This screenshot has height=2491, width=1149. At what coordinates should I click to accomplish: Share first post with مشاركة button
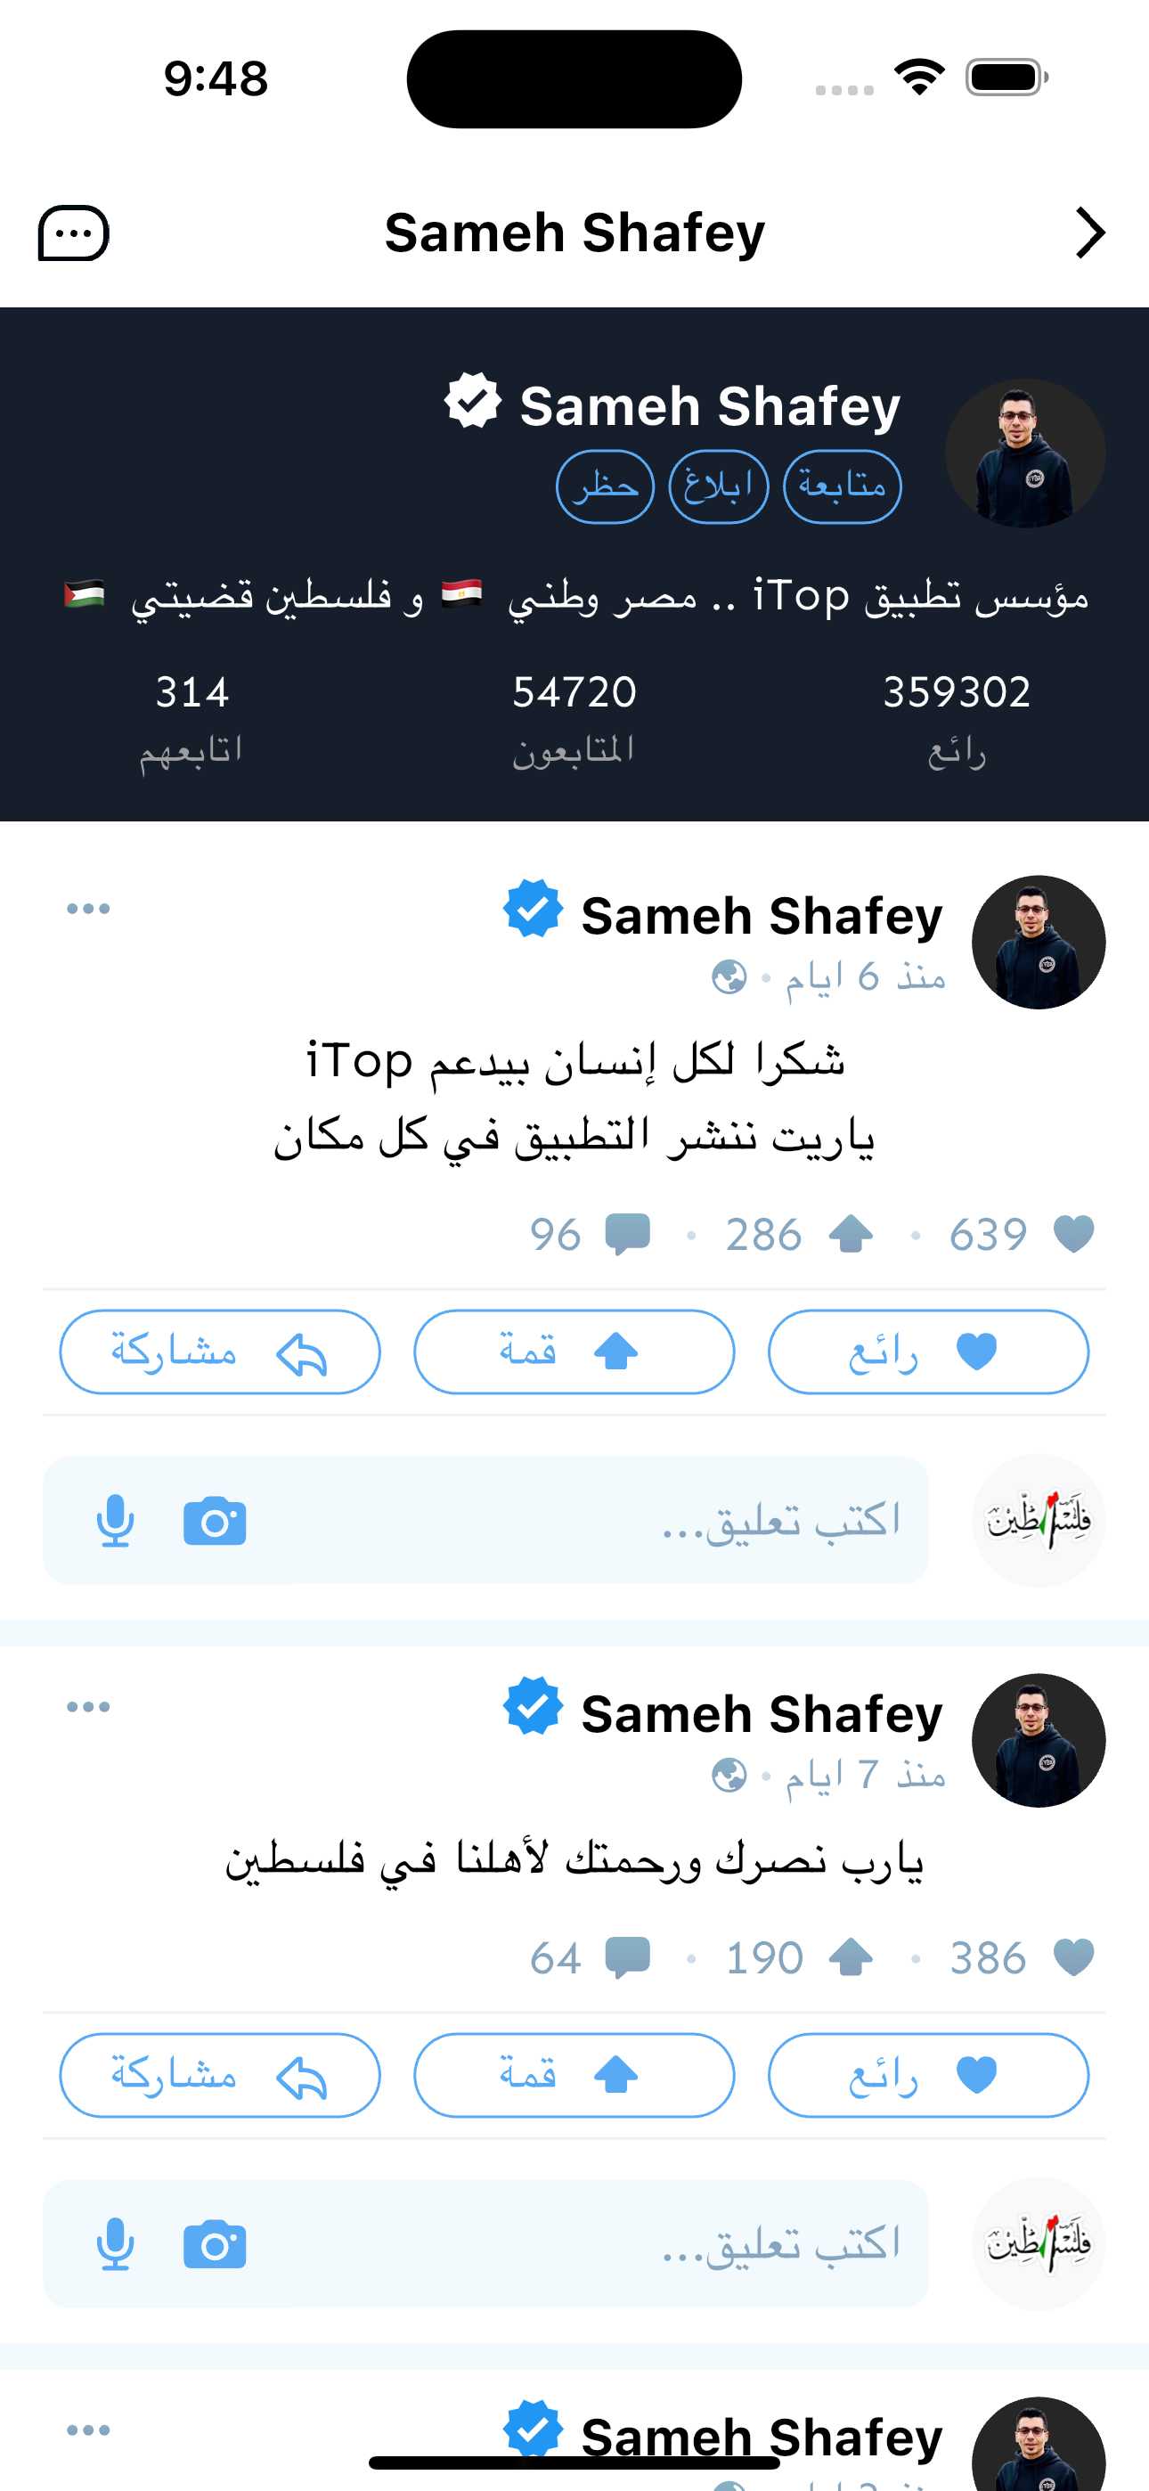tap(221, 1352)
